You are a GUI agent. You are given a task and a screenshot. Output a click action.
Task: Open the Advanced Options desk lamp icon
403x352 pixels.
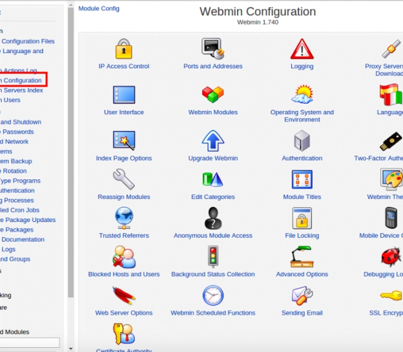click(302, 257)
